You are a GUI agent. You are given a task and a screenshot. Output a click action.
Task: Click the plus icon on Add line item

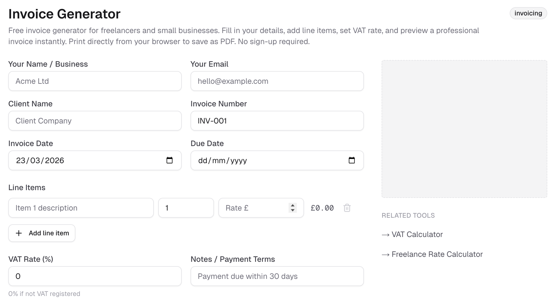(x=19, y=233)
